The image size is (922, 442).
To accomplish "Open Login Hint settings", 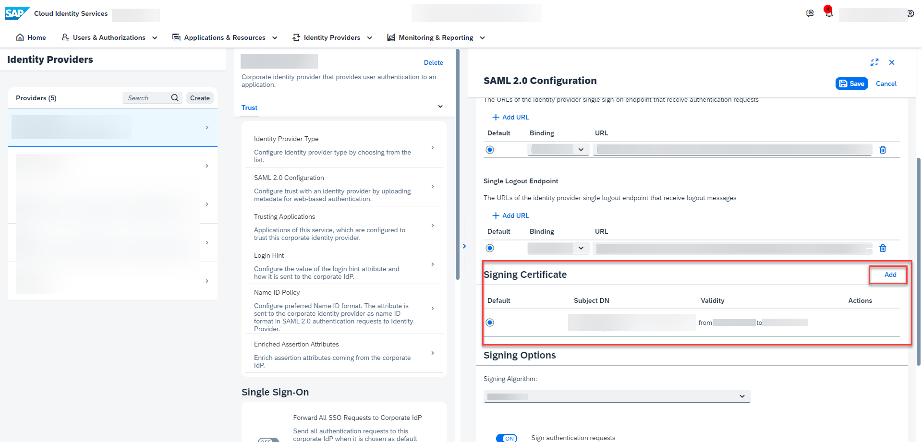I will (x=344, y=264).
